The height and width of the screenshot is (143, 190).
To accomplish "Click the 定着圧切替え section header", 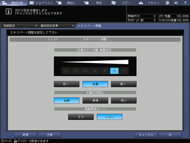I will pos(95,93).
